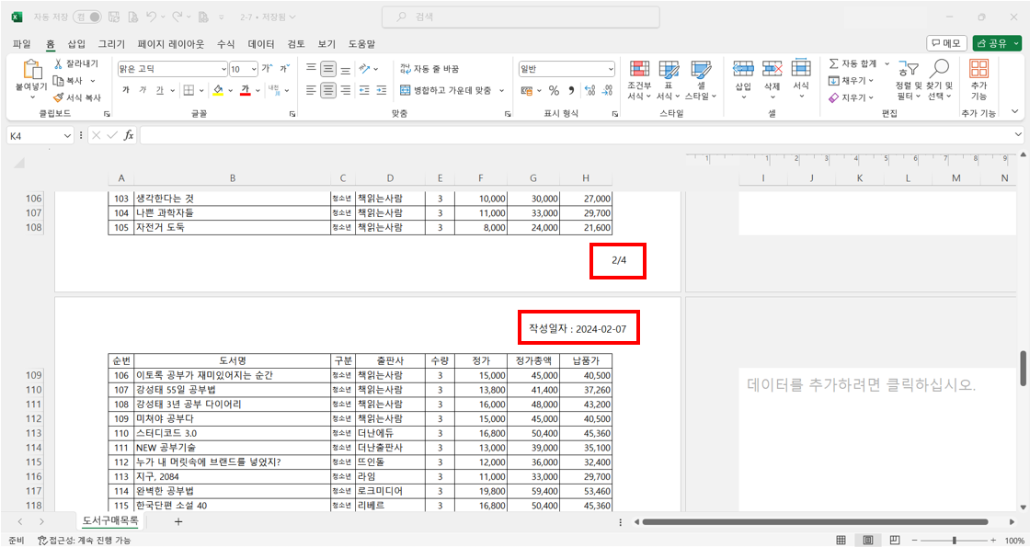Open the Page Layout (페이지 레이아웃) tab
This screenshot has width=1030, height=547.
pyautogui.click(x=171, y=44)
